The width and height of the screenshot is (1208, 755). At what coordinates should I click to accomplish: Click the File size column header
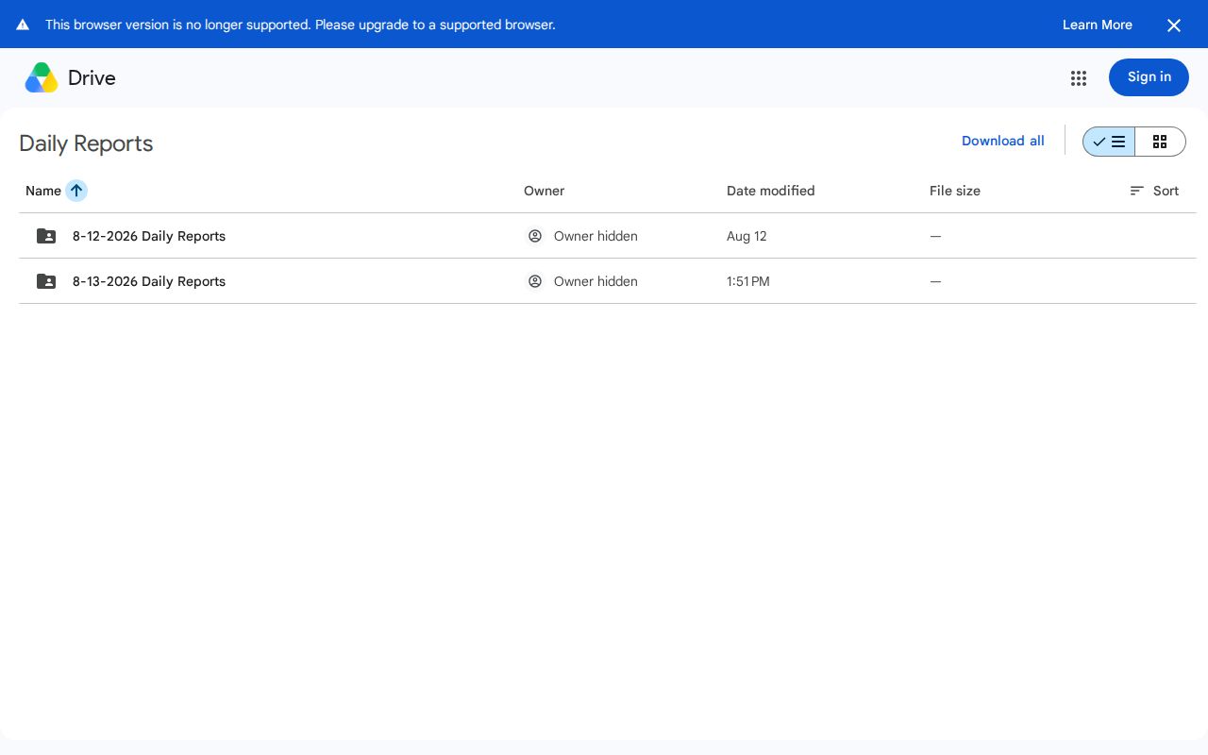coord(955,191)
